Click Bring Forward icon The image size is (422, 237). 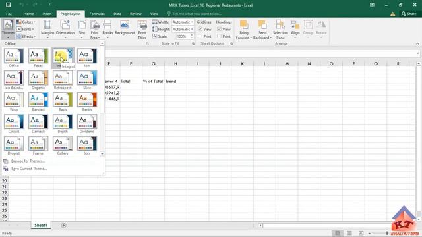coord(244,25)
